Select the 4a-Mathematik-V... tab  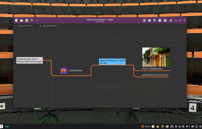pos(51,26)
